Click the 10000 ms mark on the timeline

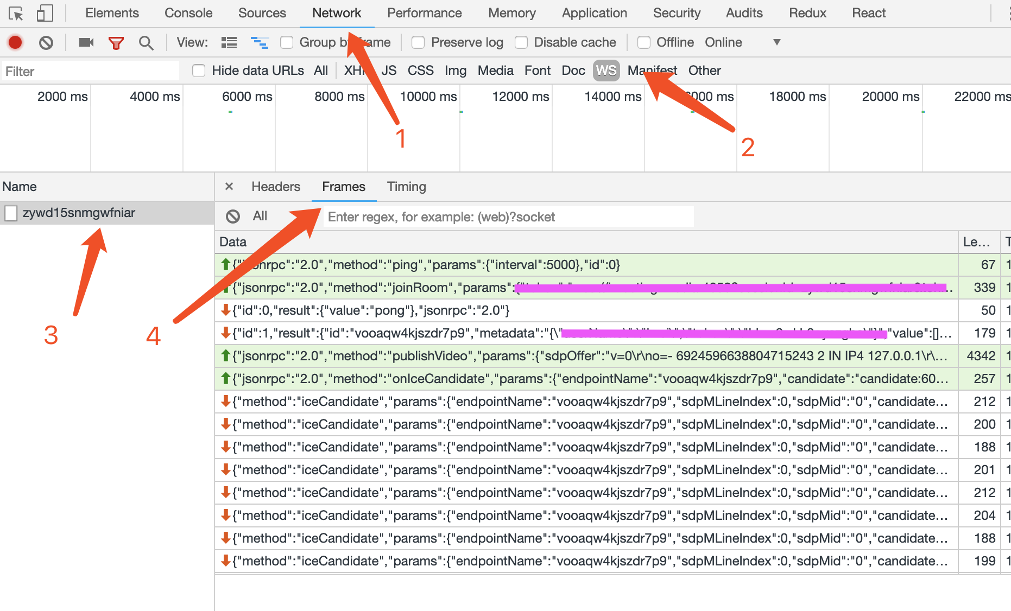[428, 96]
